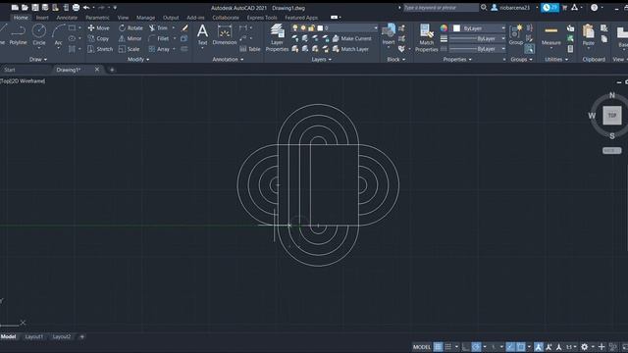Expand the Modify panel
Viewport: 628px width, 353px height.
(138, 59)
